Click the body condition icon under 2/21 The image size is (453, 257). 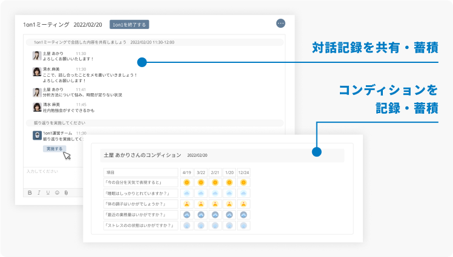(215, 204)
